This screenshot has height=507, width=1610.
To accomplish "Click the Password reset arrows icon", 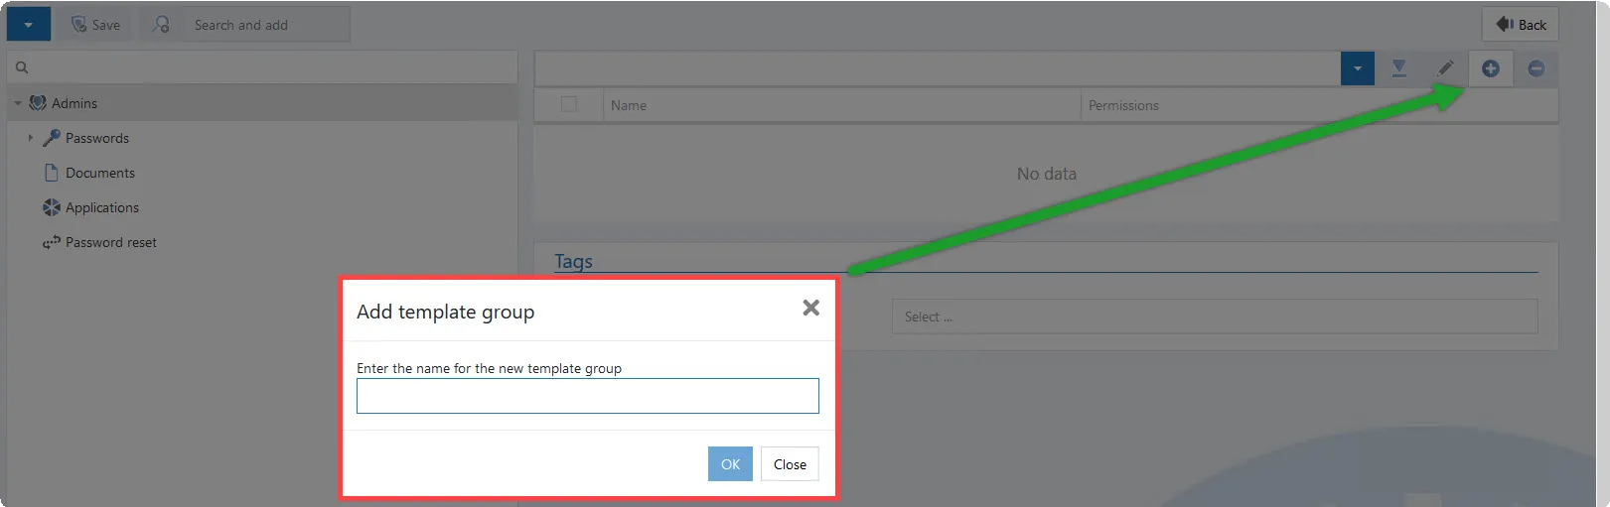I will click(x=52, y=242).
